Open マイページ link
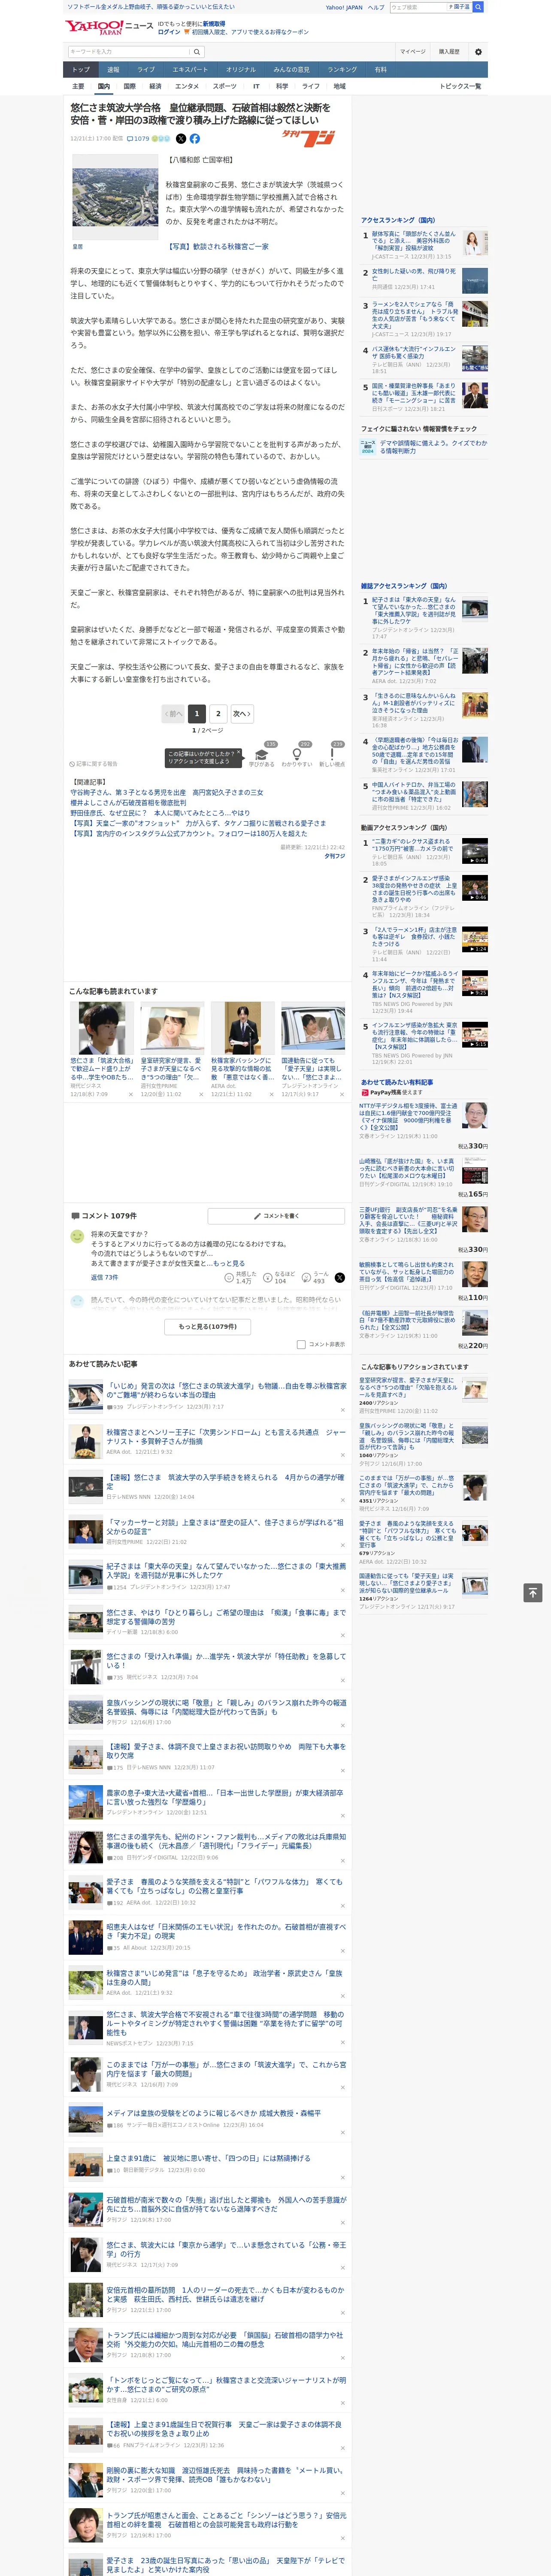 coord(413,52)
